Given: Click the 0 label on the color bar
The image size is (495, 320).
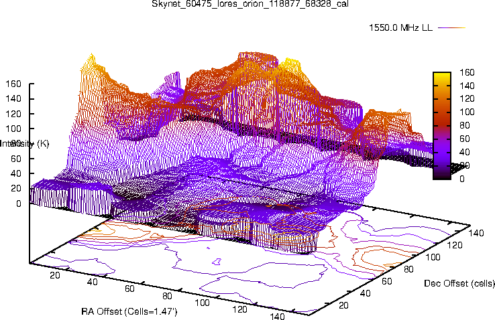Looking at the screenshot, I should coord(462,179).
